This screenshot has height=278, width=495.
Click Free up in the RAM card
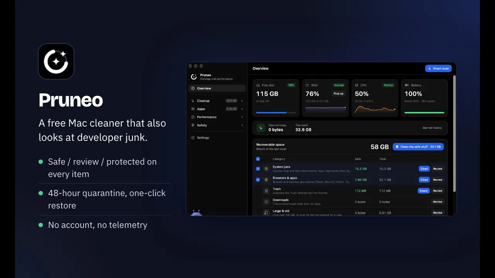(338, 93)
